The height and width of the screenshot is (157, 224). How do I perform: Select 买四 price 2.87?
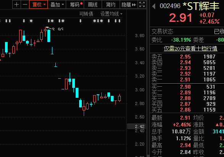click(185, 104)
